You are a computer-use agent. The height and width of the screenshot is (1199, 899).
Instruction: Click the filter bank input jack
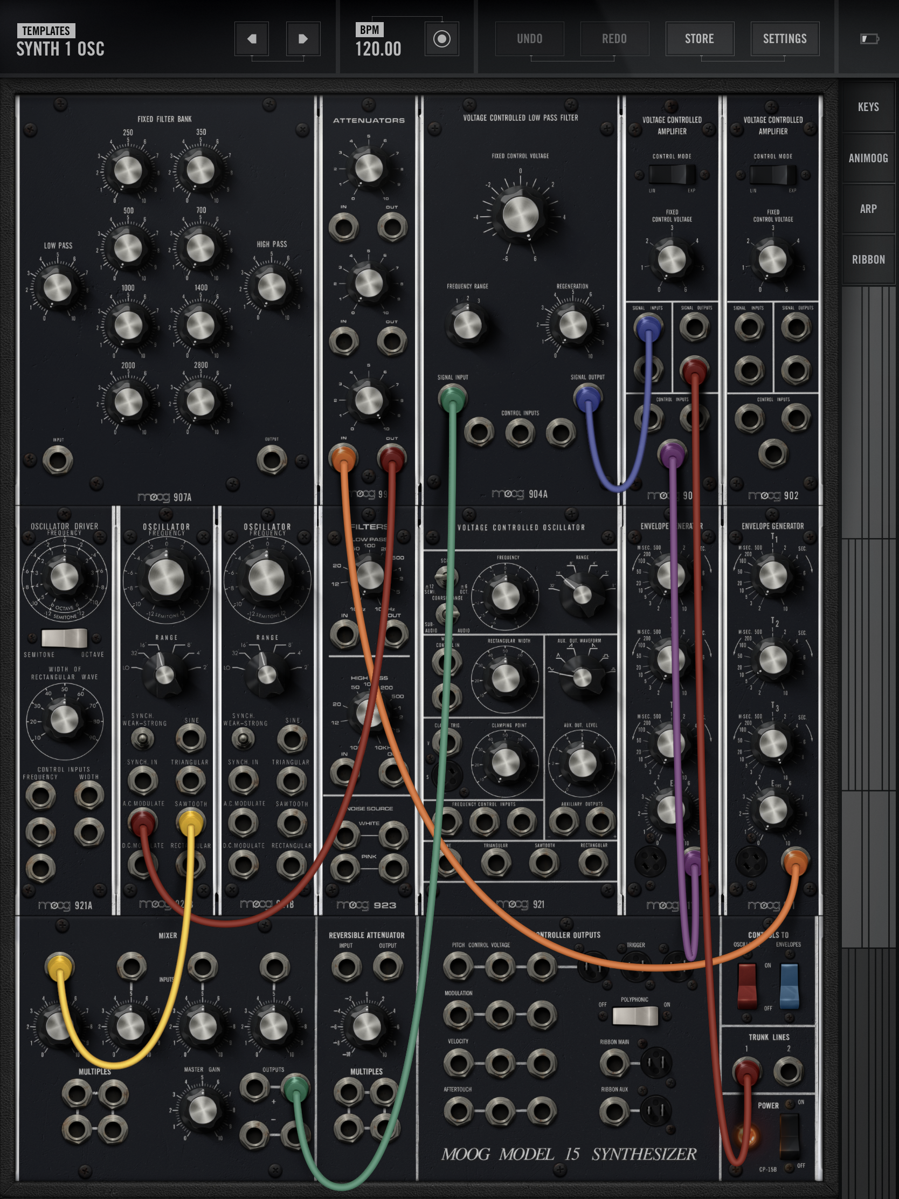click(58, 460)
